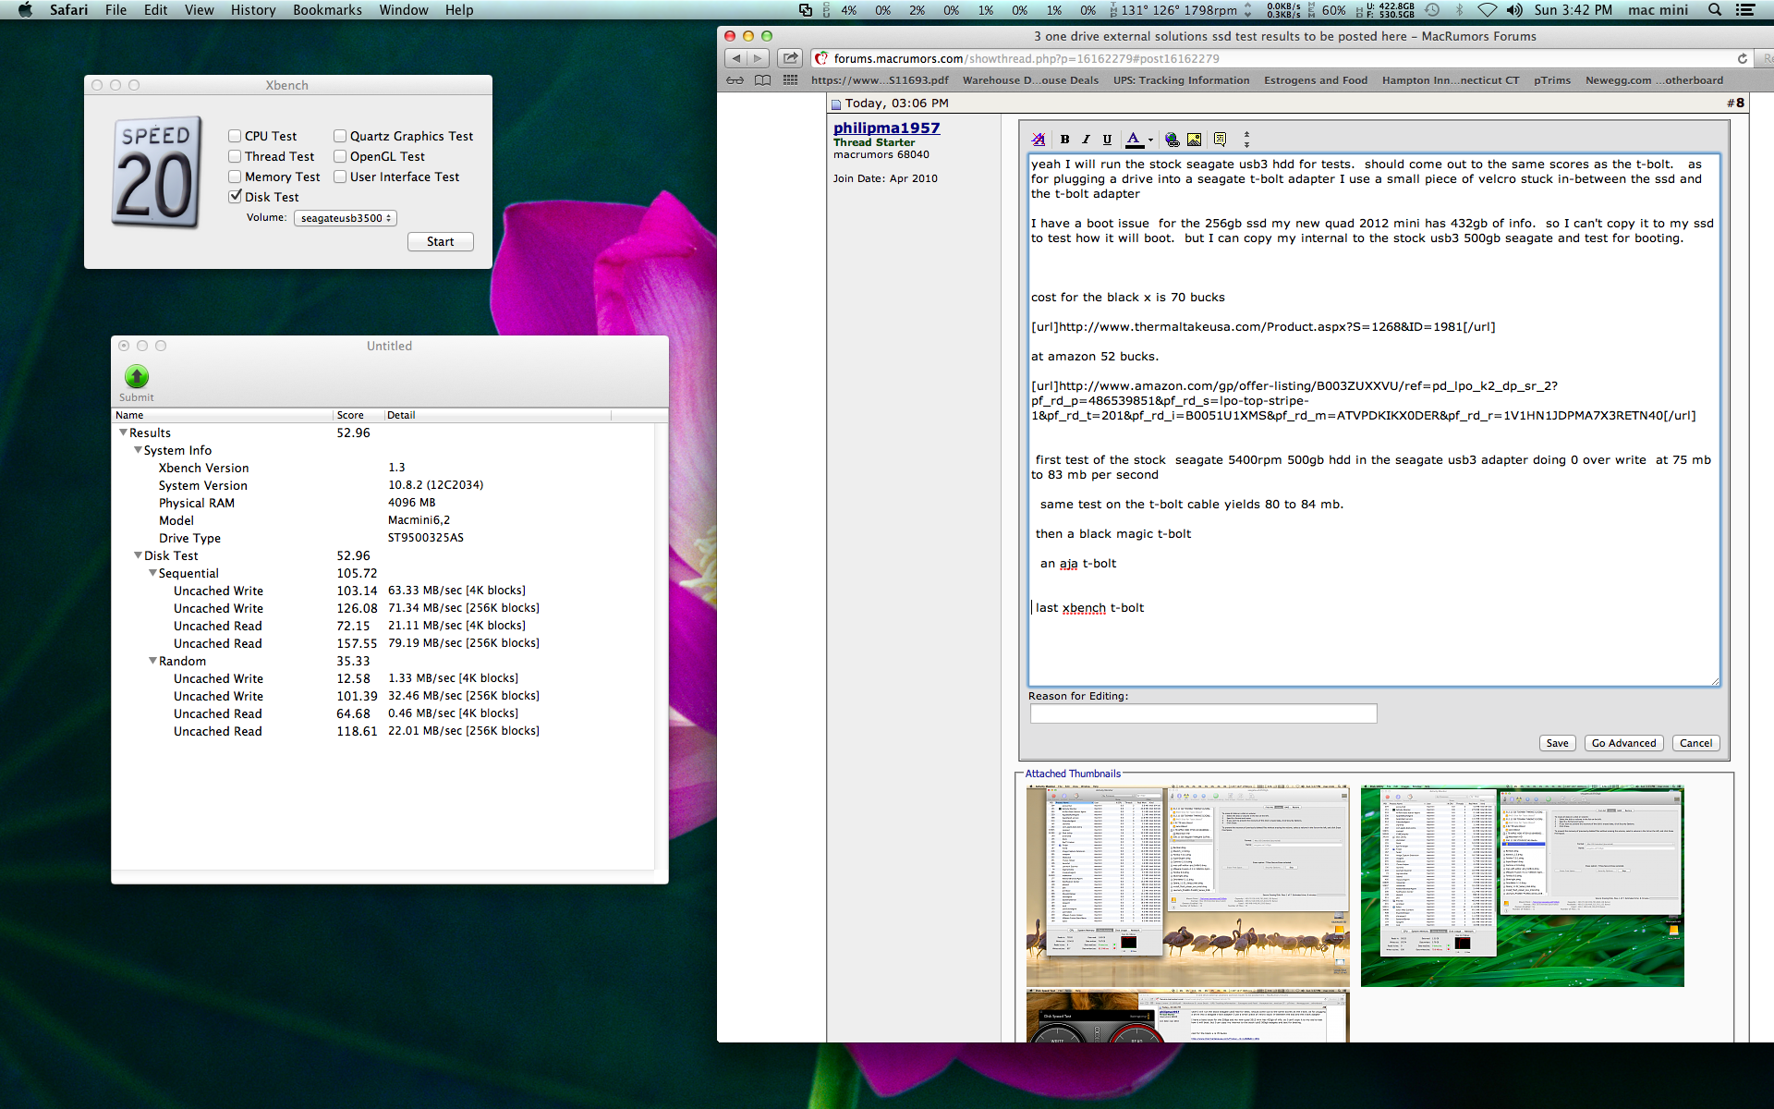Open the Volume seagateusb3500 dropdown

(345, 218)
